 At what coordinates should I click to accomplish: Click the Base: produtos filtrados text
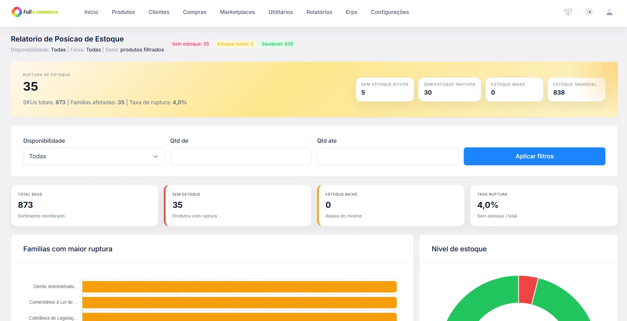point(135,50)
